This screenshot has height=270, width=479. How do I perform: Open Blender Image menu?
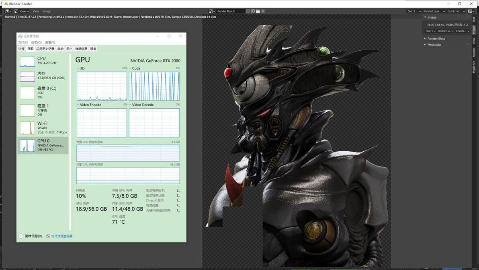pyautogui.click(x=47, y=11)
